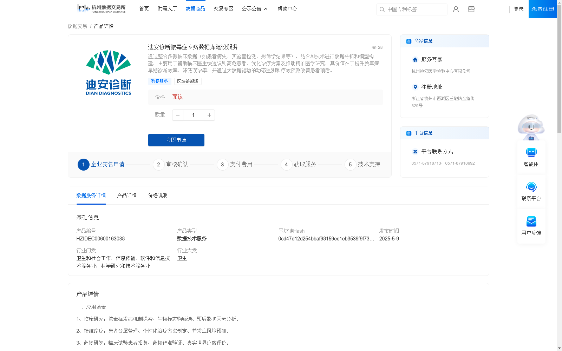The image size is (562, 351).
Task: Click the truncated 区块链Hash value
Action: [326, 239]
